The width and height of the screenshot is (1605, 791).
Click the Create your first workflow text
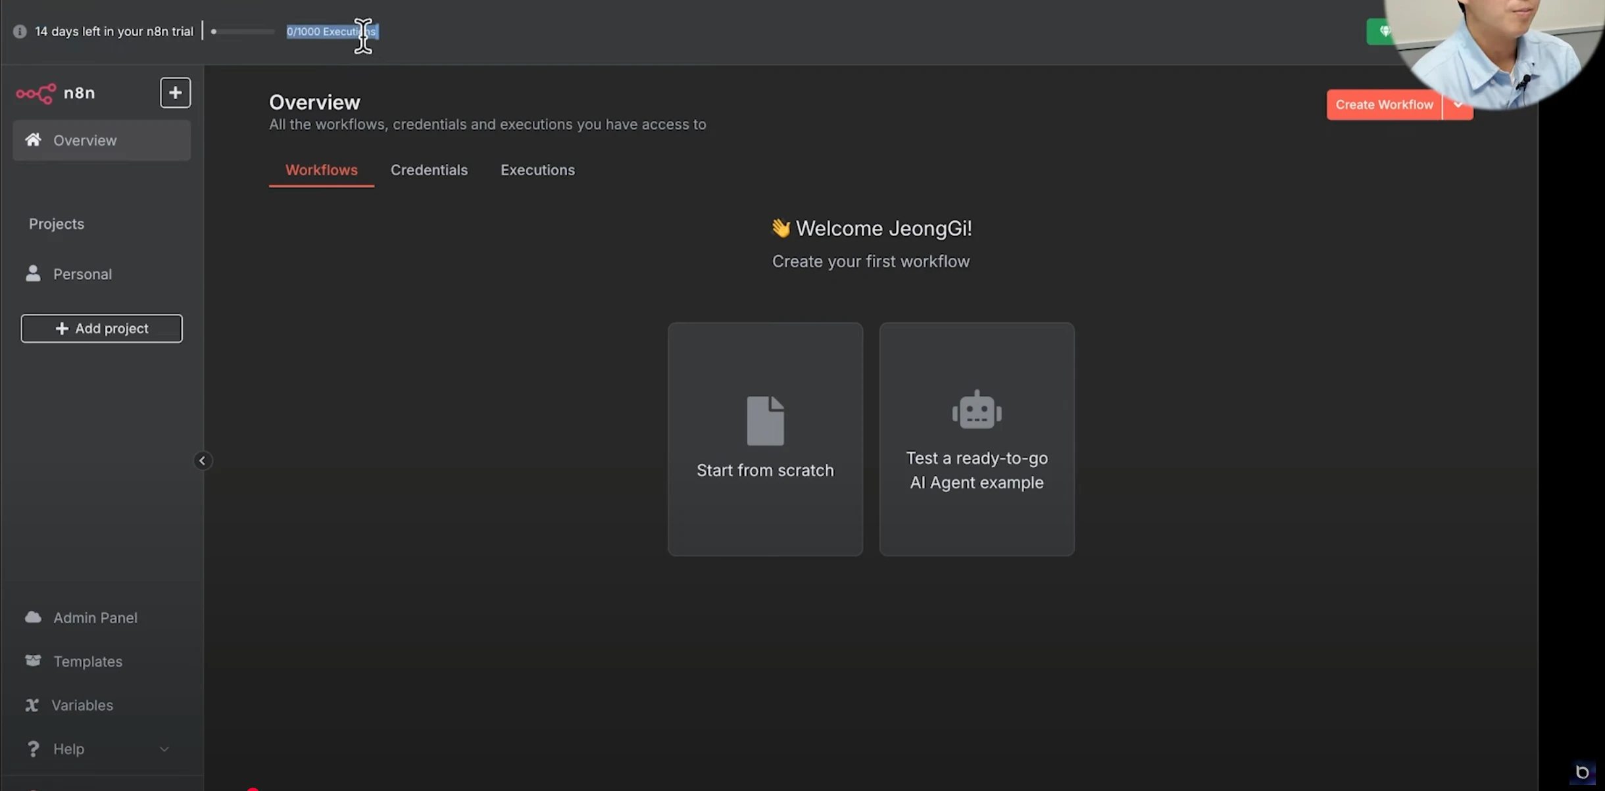pos(871,261)
